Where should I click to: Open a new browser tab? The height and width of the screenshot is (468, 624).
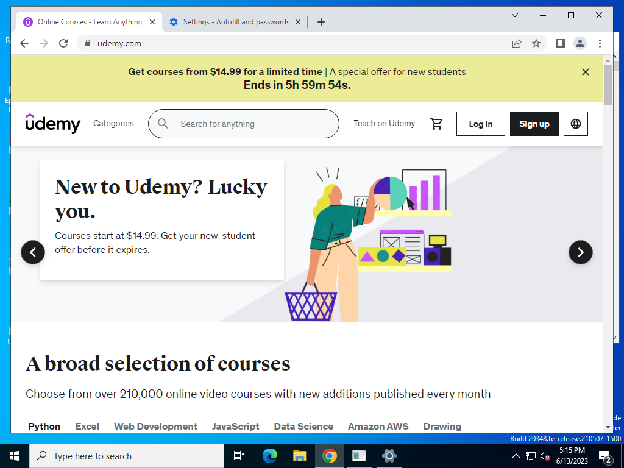(x=321, y=22)
